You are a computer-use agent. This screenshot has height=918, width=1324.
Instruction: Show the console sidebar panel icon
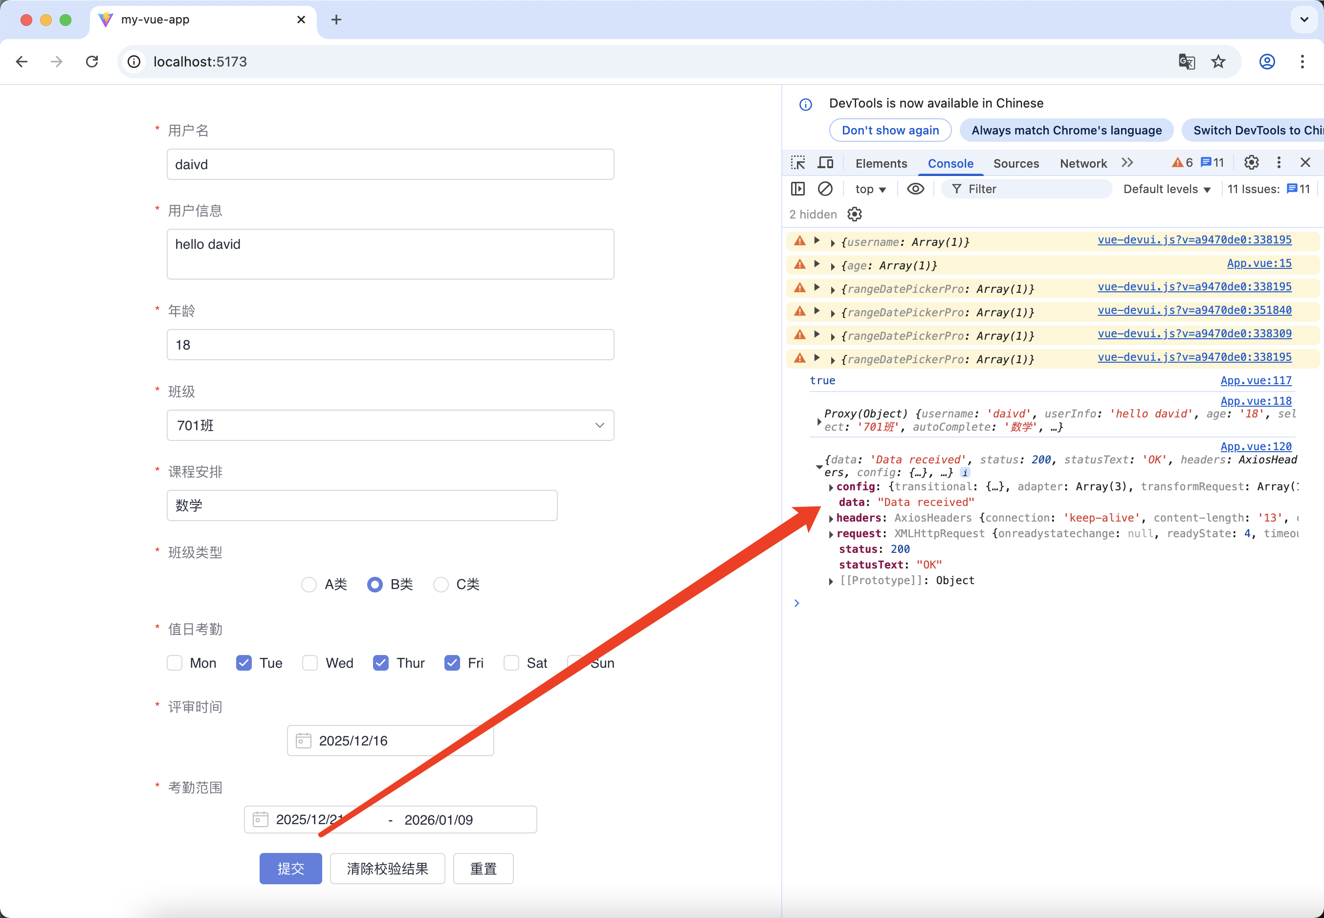point(798,189)
